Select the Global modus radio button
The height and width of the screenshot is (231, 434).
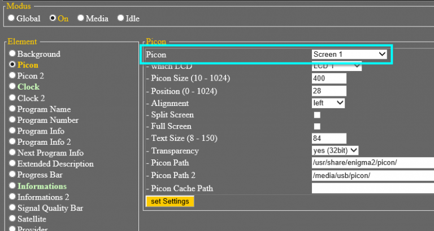(x=11, y=18)
